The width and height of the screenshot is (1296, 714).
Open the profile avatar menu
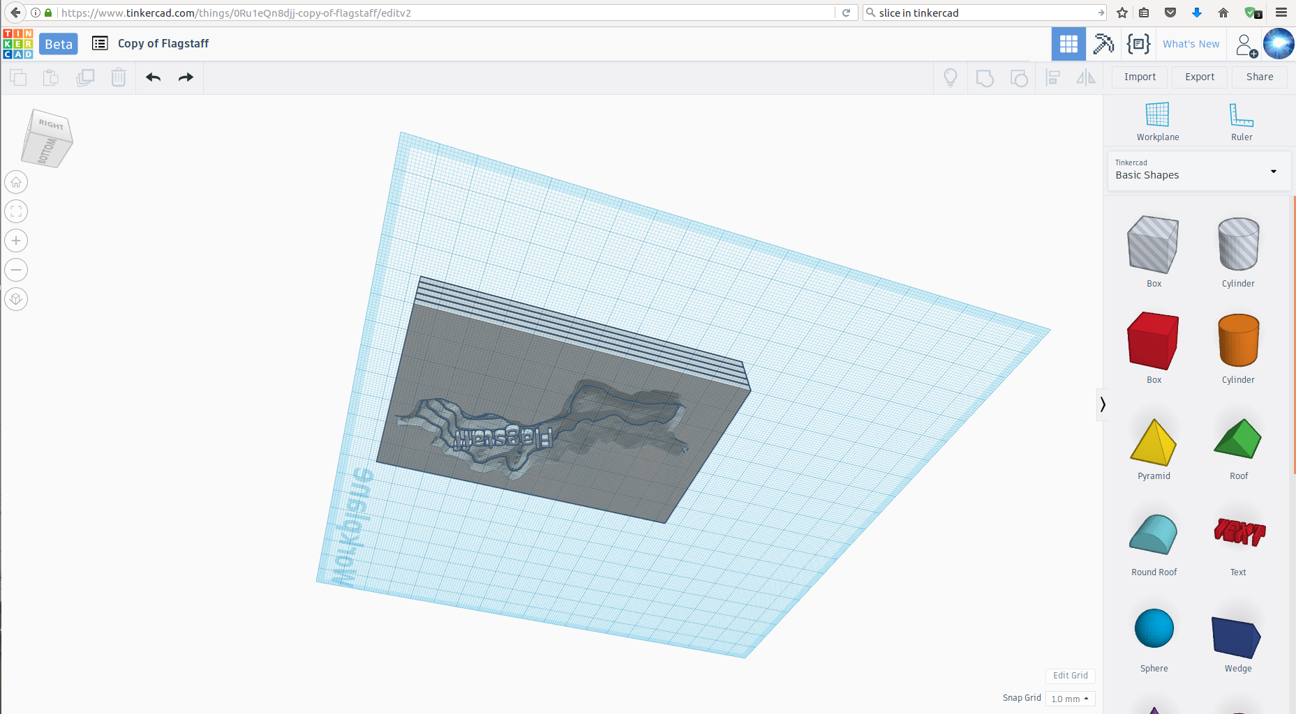(x=1279, y=44)
